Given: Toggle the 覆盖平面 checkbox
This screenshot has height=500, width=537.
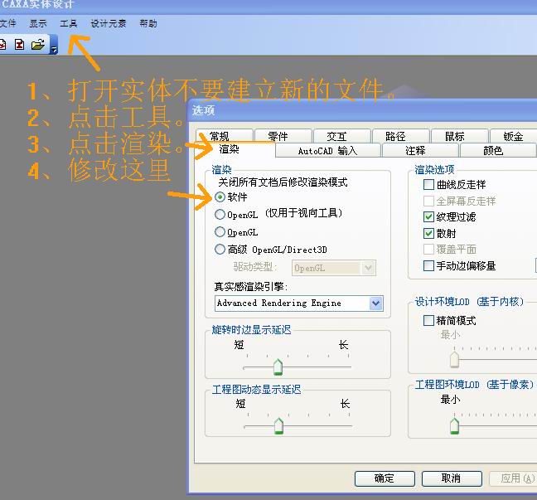Looking at the screenshot, I should [x=428, y=249].
